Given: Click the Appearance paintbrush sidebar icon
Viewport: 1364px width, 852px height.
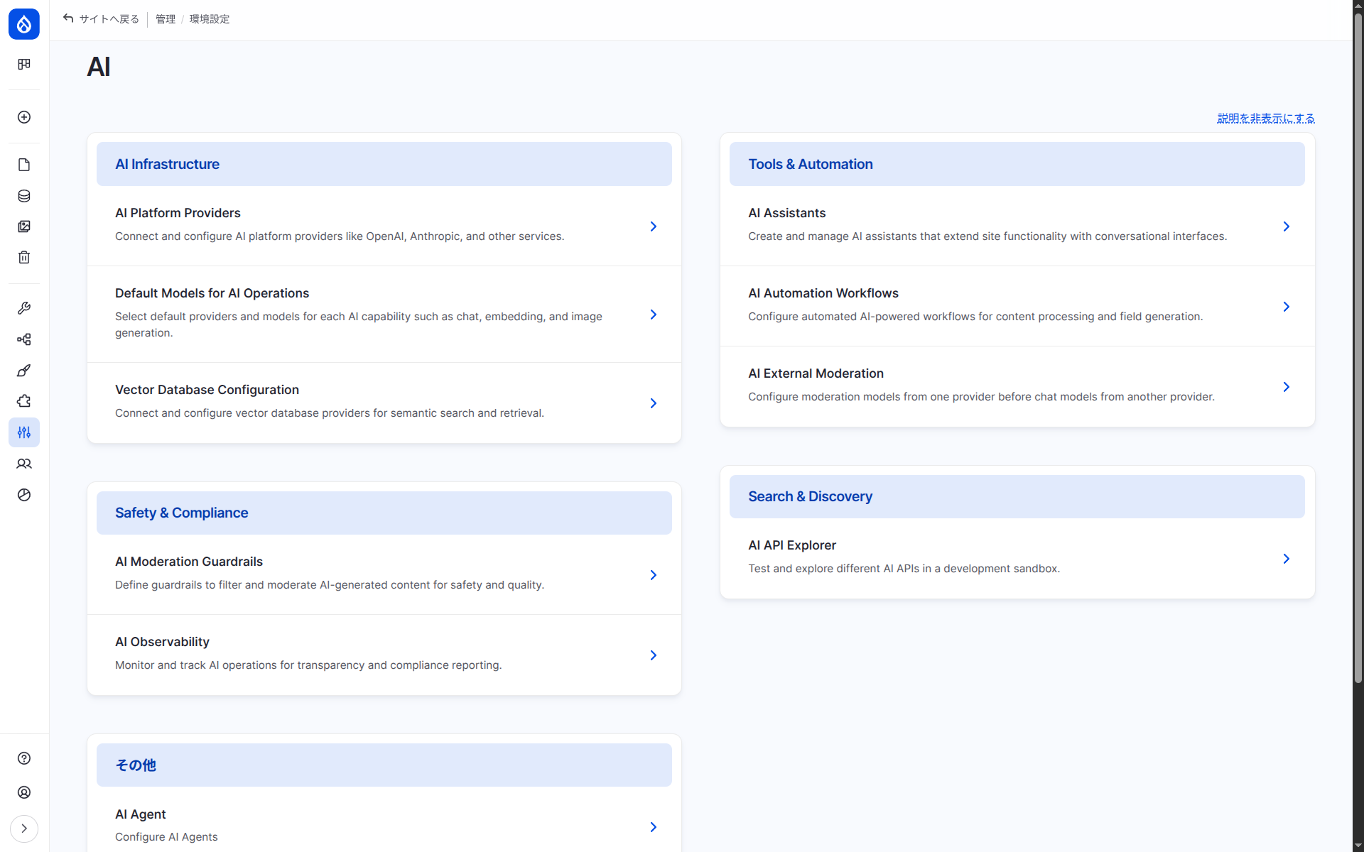Looking at the screenshot, I should click(24, 371).
